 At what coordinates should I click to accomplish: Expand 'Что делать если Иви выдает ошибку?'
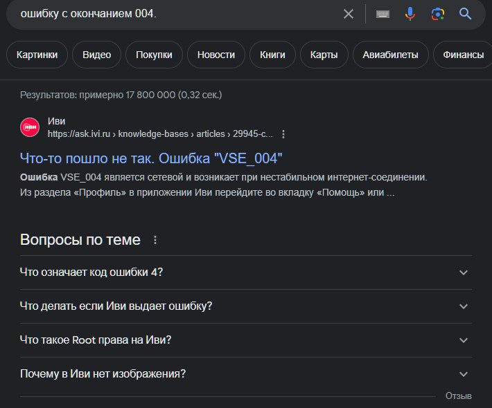464,306
